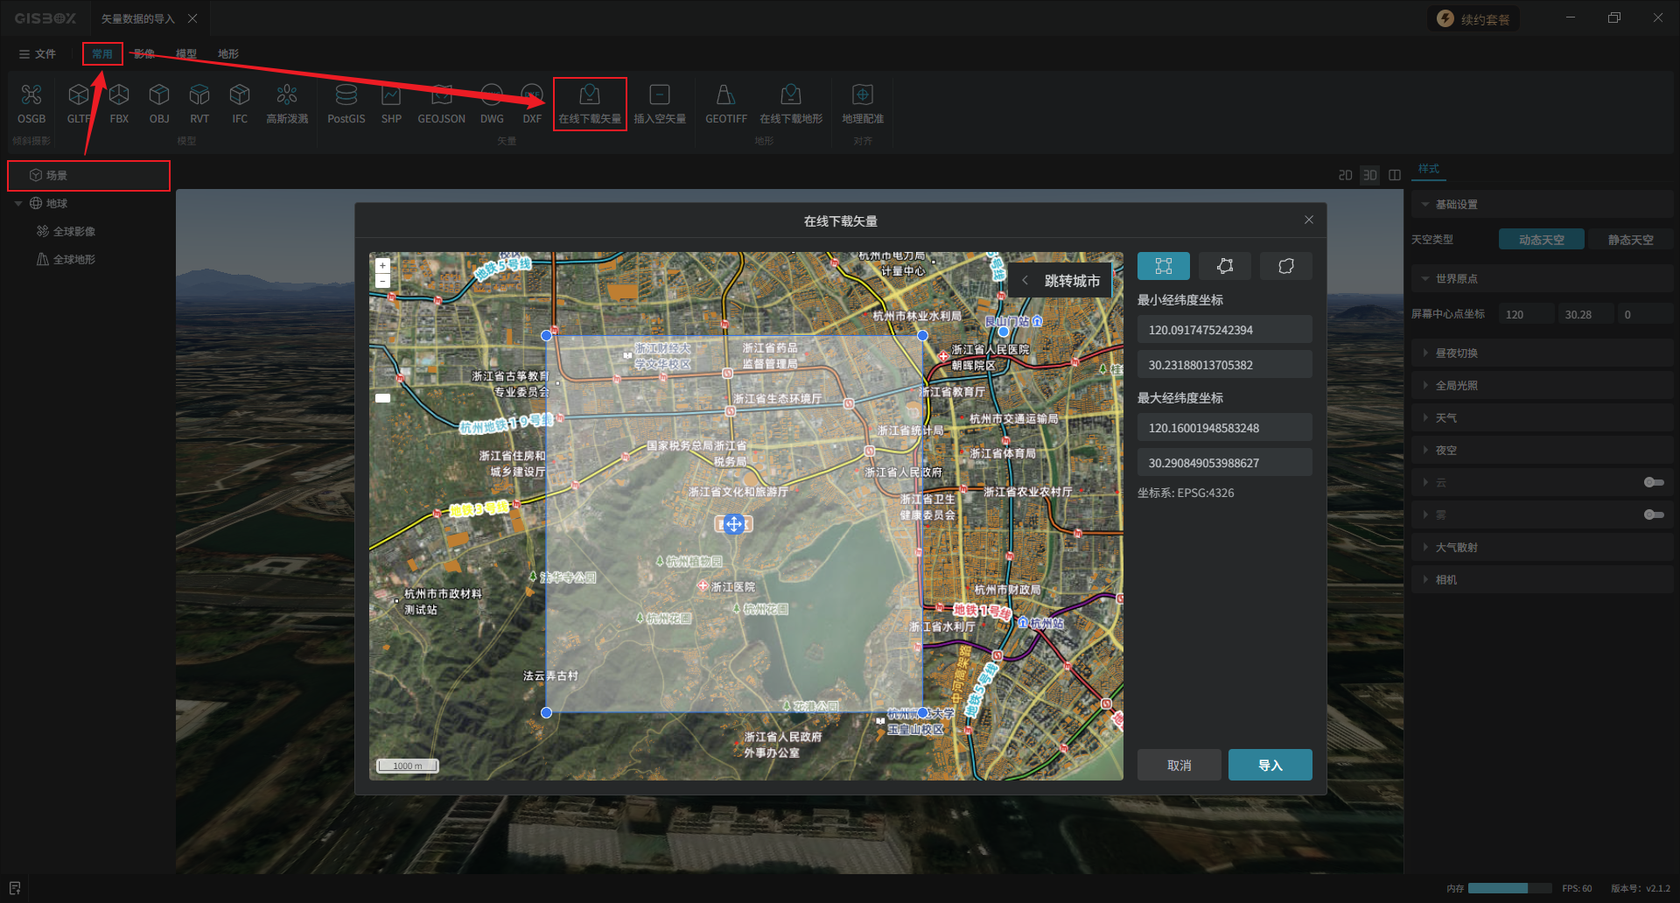Select the polygon selection mode icon
The height and width of the screenshot is (903, 1680).
tap(1224, 266)
